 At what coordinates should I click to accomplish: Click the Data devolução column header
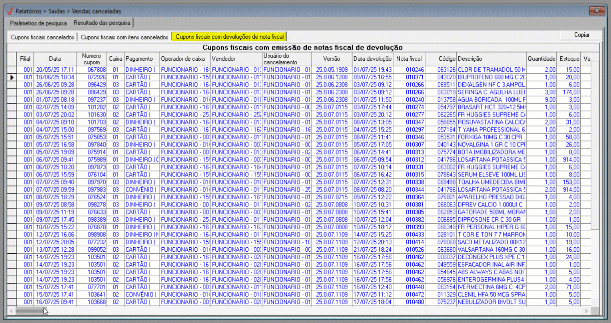coord(372,59)
